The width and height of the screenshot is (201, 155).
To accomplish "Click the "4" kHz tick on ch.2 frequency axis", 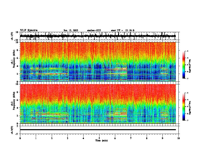I will click(x=18, y=108).
